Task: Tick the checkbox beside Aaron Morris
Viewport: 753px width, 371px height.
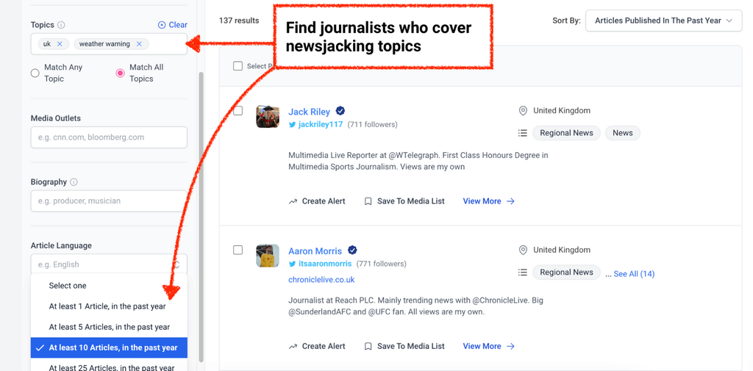Action: coord(238,250)
